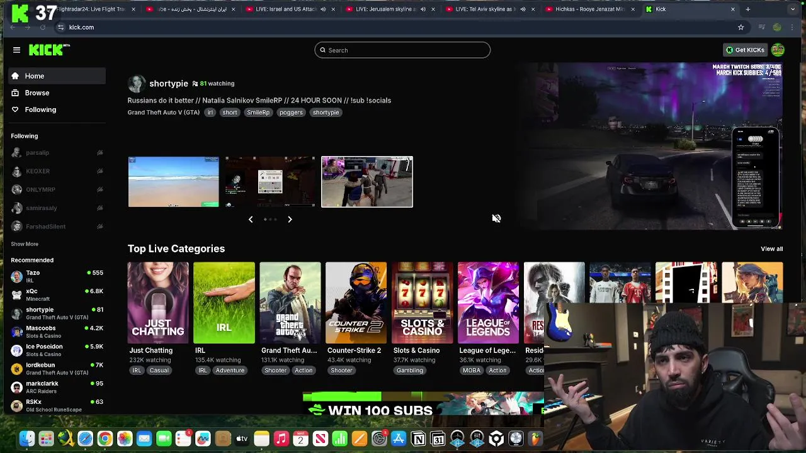Unmute the featured stream preview
This screenshot has height=453, width=806.
496,218
